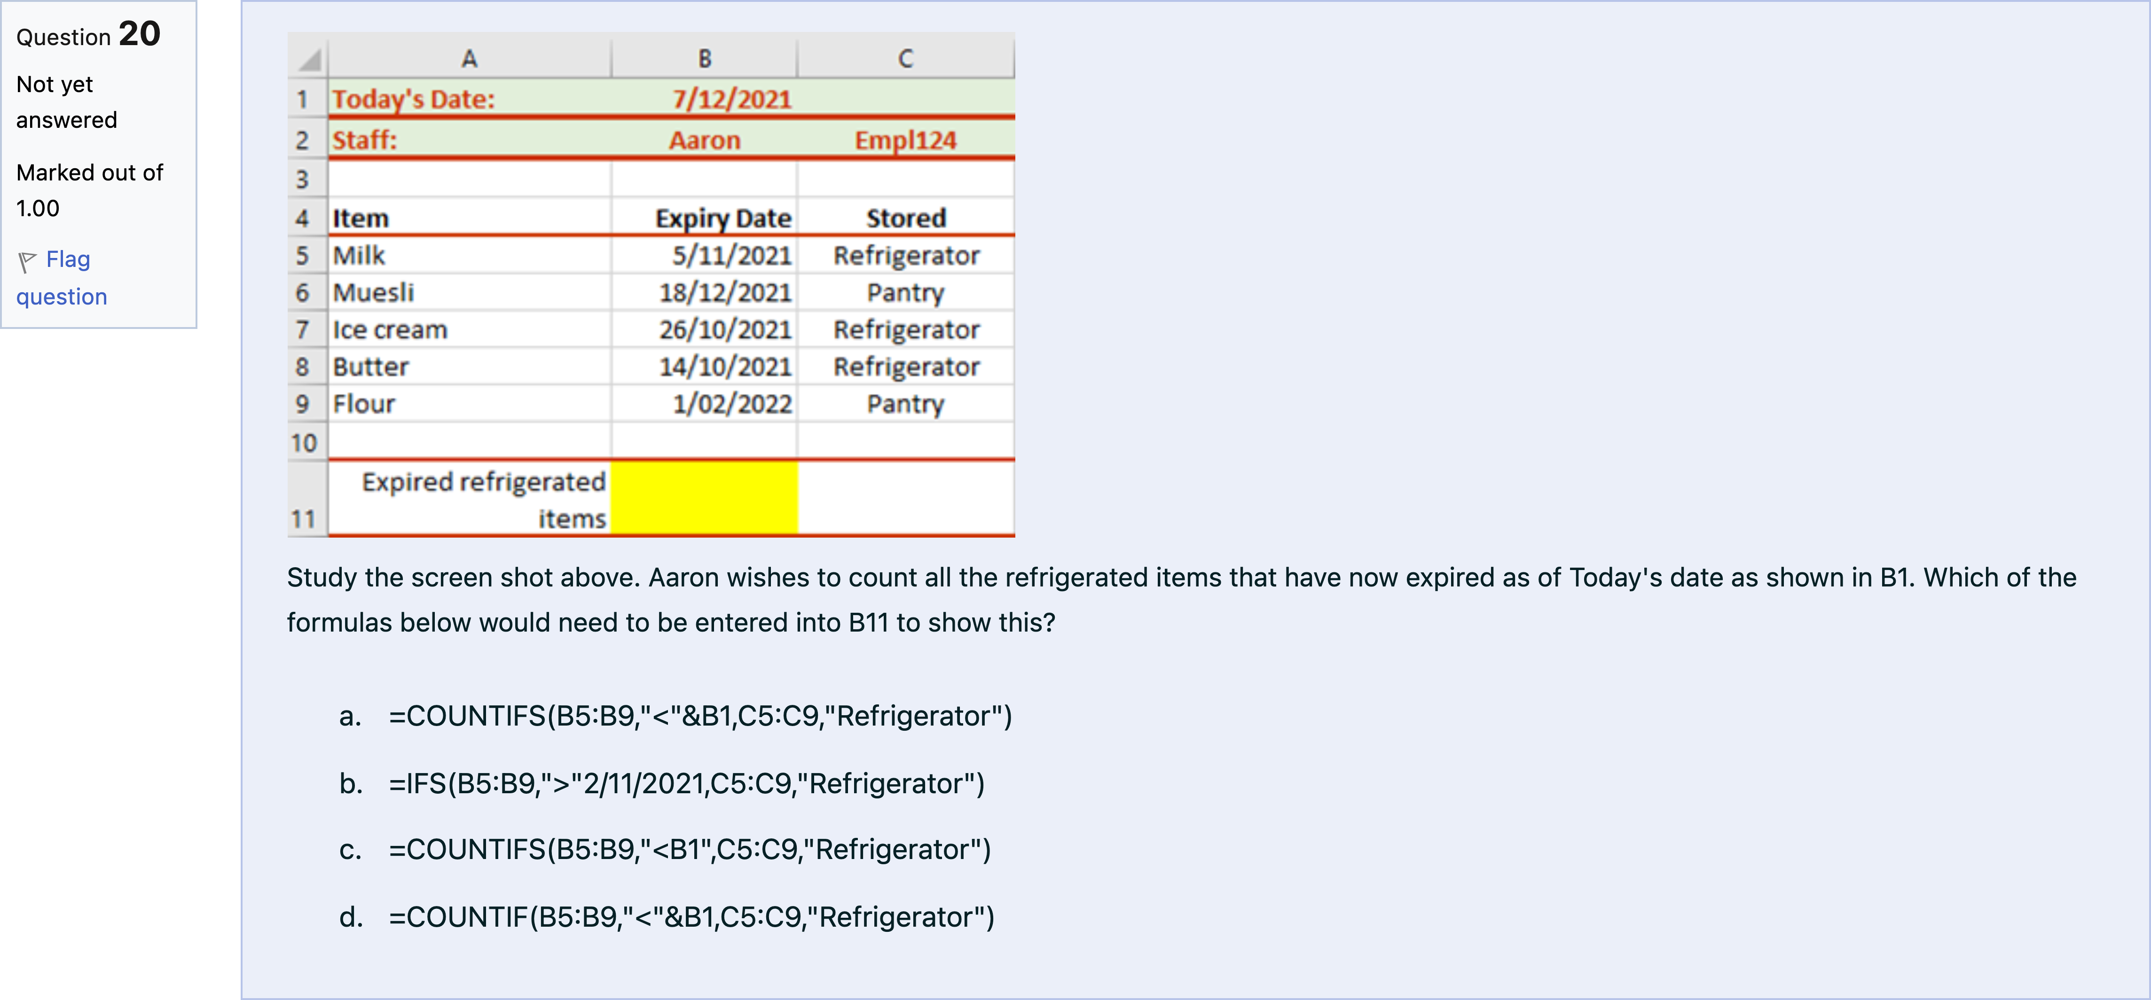
Task: Click the select-all corner triangle in spreadsheet
Action: pyautogui.click(x=310, y=59)
